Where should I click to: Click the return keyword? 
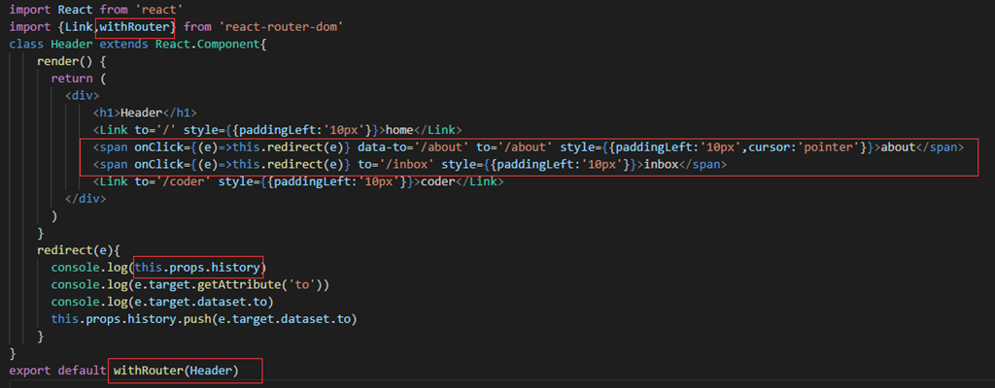[71, 79]
